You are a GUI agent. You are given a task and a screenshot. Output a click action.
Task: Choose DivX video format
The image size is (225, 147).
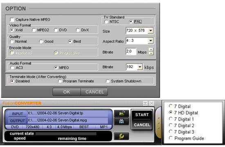pyautogui.click(x=78, y=30)
